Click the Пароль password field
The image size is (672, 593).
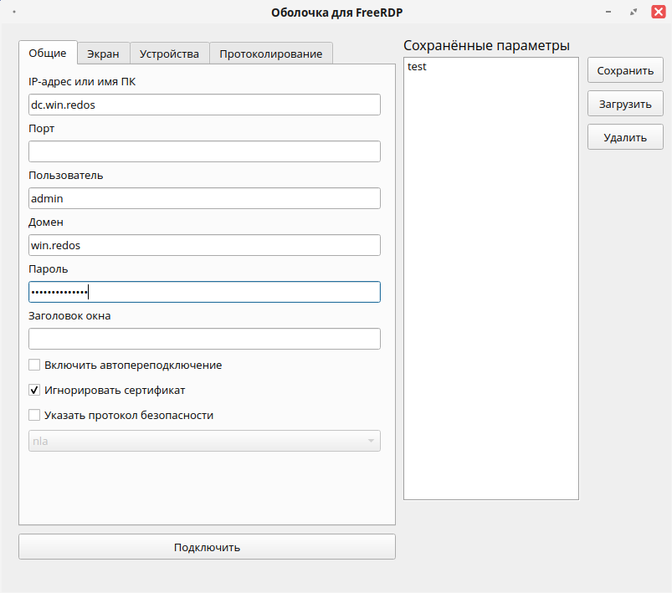click(x=204, y=292)
